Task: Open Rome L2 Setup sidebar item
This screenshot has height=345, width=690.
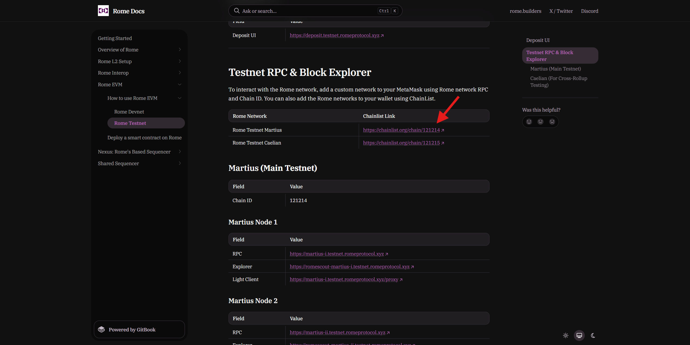Action: point(115,61)
